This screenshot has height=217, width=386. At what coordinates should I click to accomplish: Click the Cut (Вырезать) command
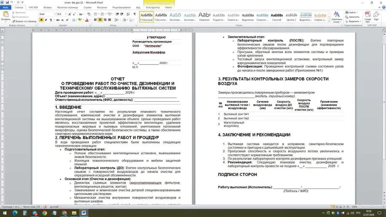(x=19, y=13)
